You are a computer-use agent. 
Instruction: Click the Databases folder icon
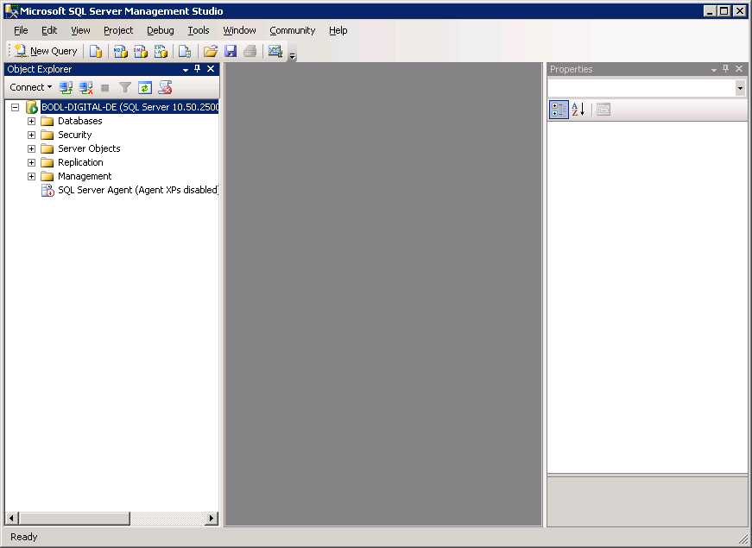point(47,122)
